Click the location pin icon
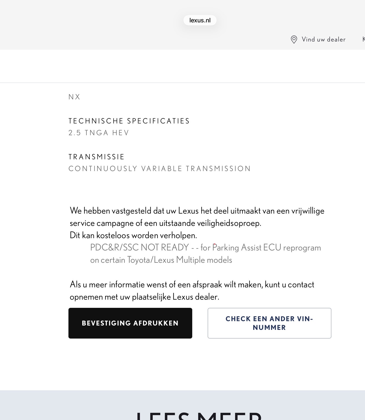The height and width of the screenshot is (420, 365). point(294,39)
